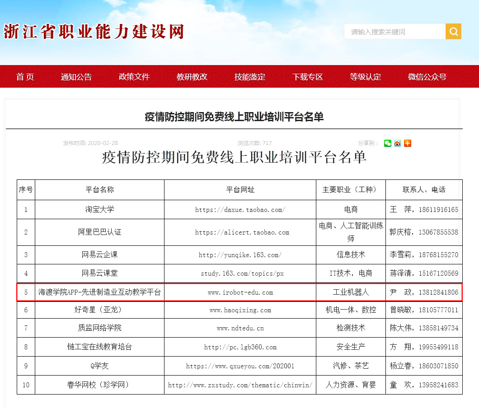Screen dimensions: 479x409
Task: Click the 电商、人工智能训练师 occupation cell
Action: 351,232
